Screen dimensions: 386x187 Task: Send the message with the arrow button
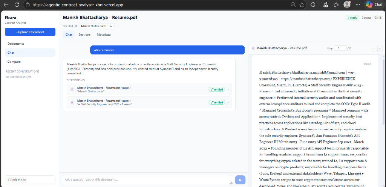[x=240, y=180]
